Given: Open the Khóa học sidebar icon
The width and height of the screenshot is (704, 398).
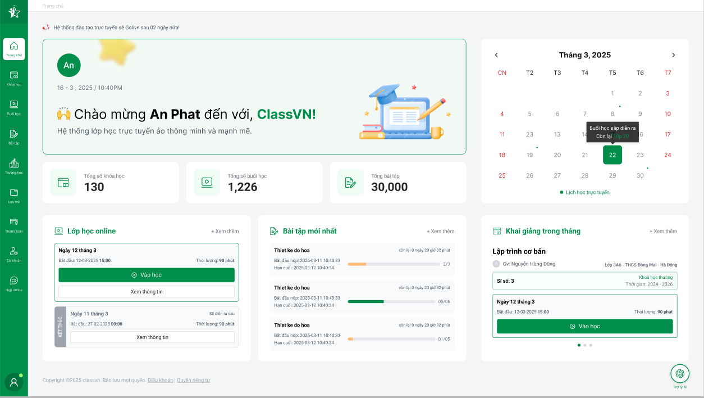Looking at the screenshot, I should (14, 75).
